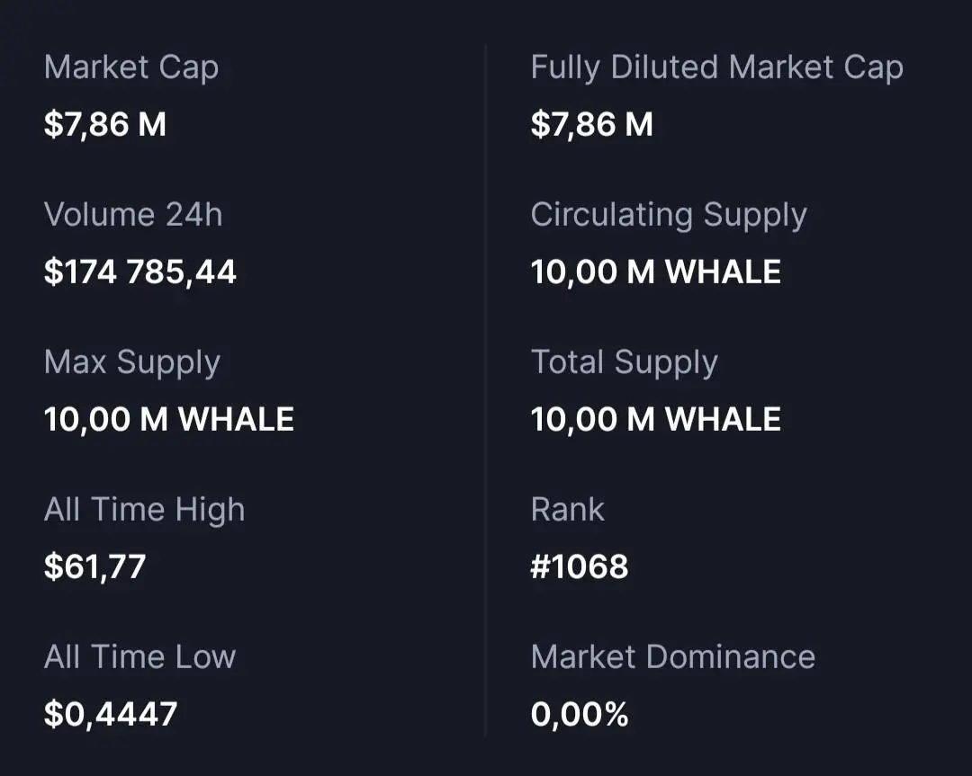
Task: Select the 10,00 M WHALE value under Total Supply
Action: point(655,419)
